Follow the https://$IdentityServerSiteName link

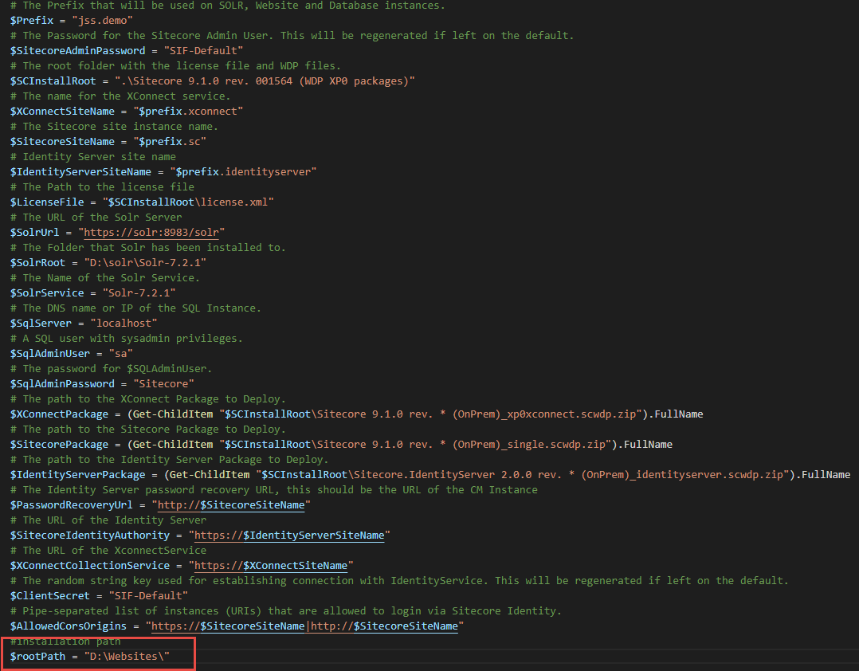point(289,535)
